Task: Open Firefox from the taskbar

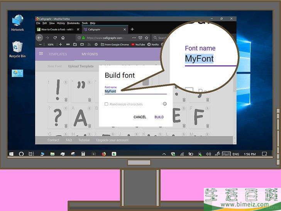Action: [x=104, y=154]
